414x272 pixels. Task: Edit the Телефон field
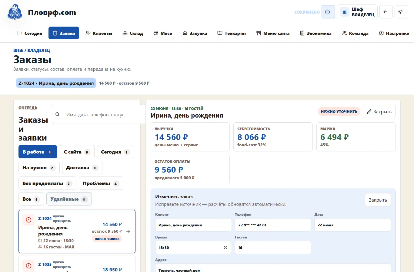[x=273, y=225]
